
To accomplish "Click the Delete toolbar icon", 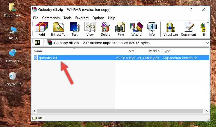I will [106, 29].
